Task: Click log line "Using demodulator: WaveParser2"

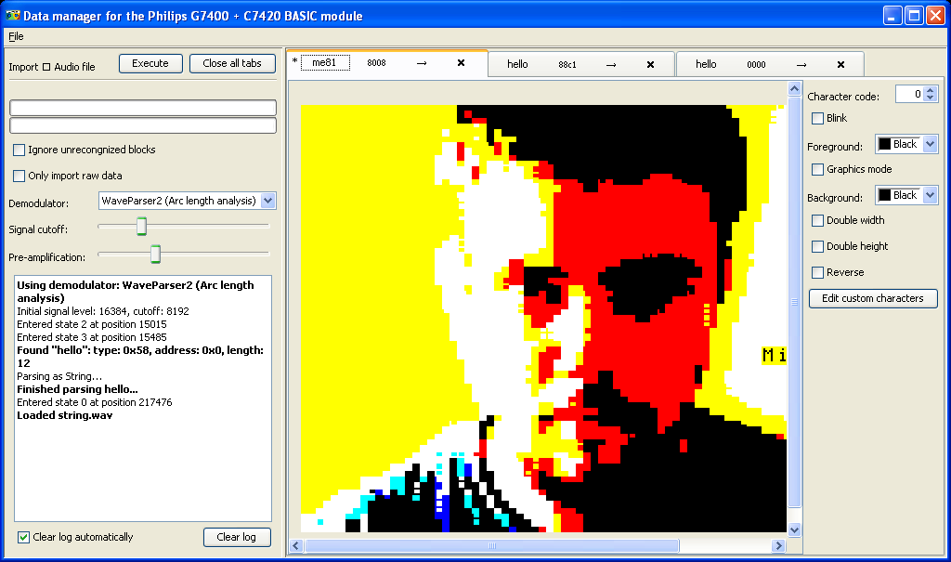Action: pyautogui.click(x=136, y=292)
